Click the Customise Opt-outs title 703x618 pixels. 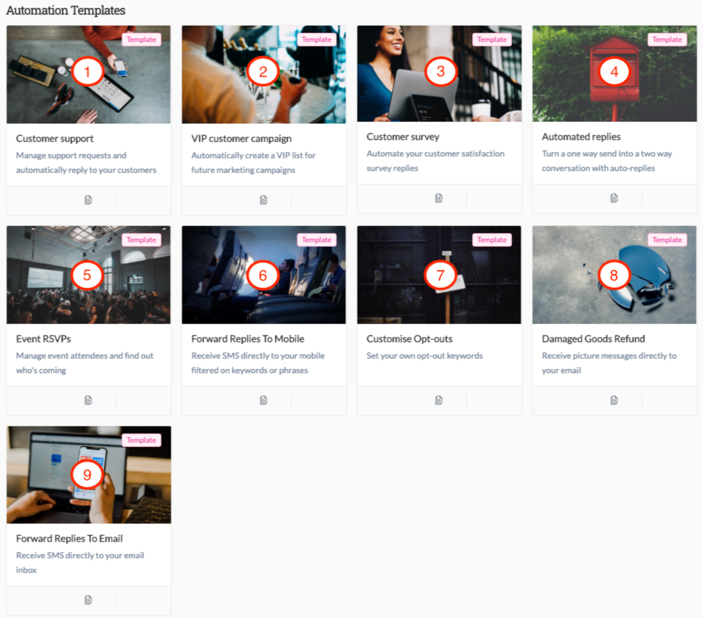pos(410,339)
